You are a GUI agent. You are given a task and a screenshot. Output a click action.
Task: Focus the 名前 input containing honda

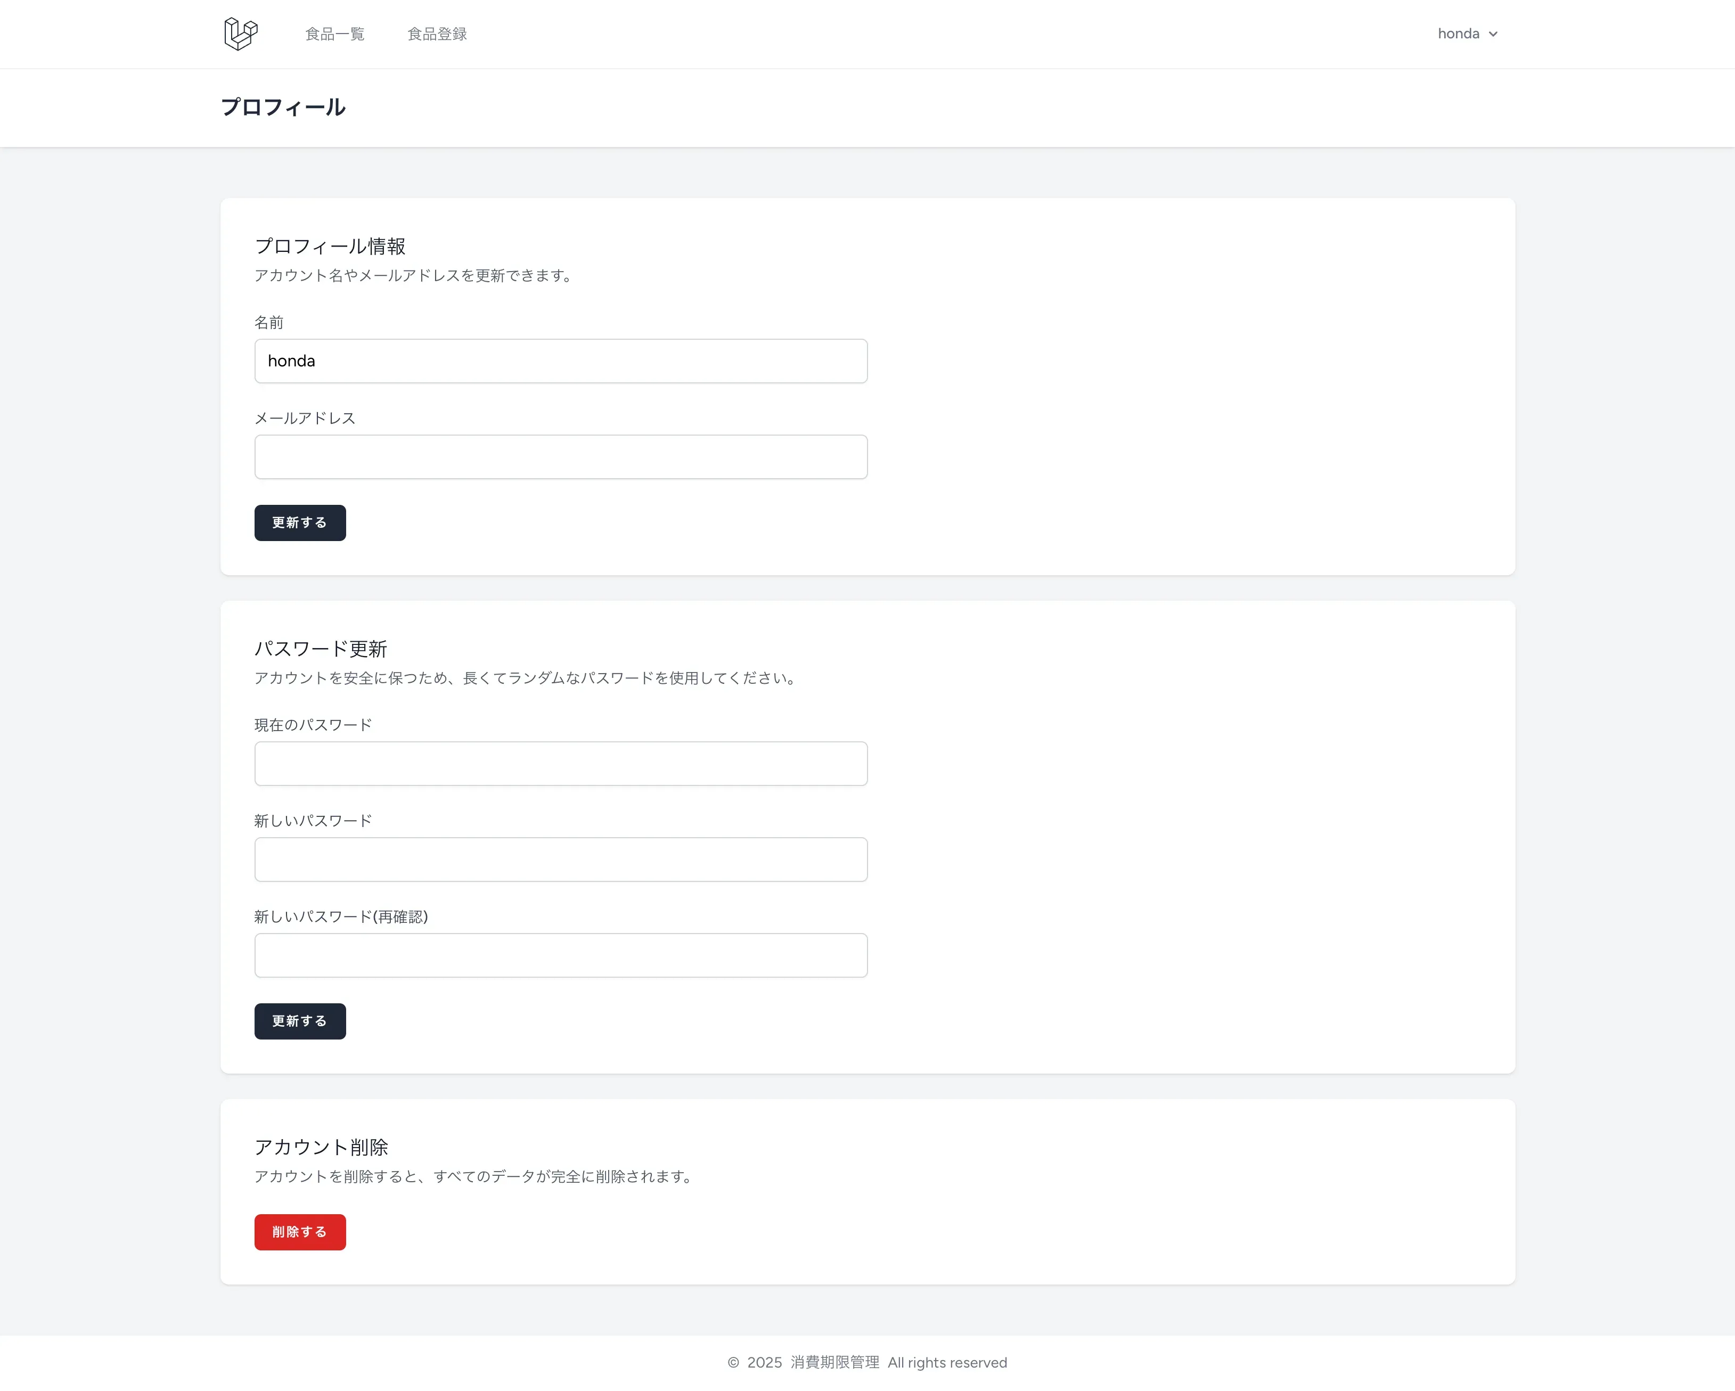[560, 361]
